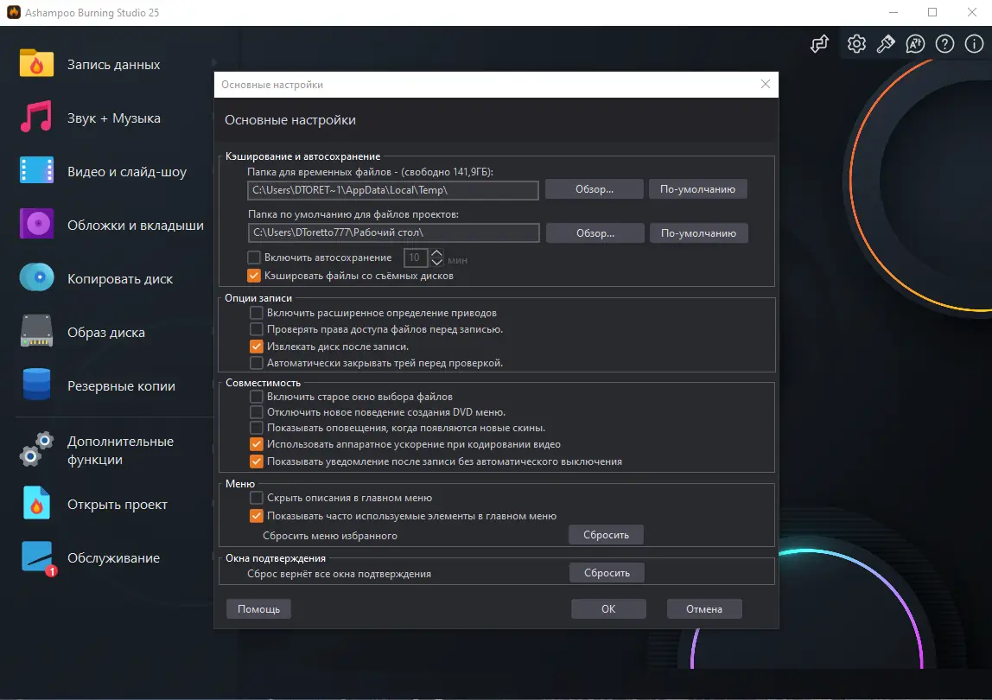
Task: Select the Копировать диск copy icon
Action: pyautogui.click(x=35, y=278)
